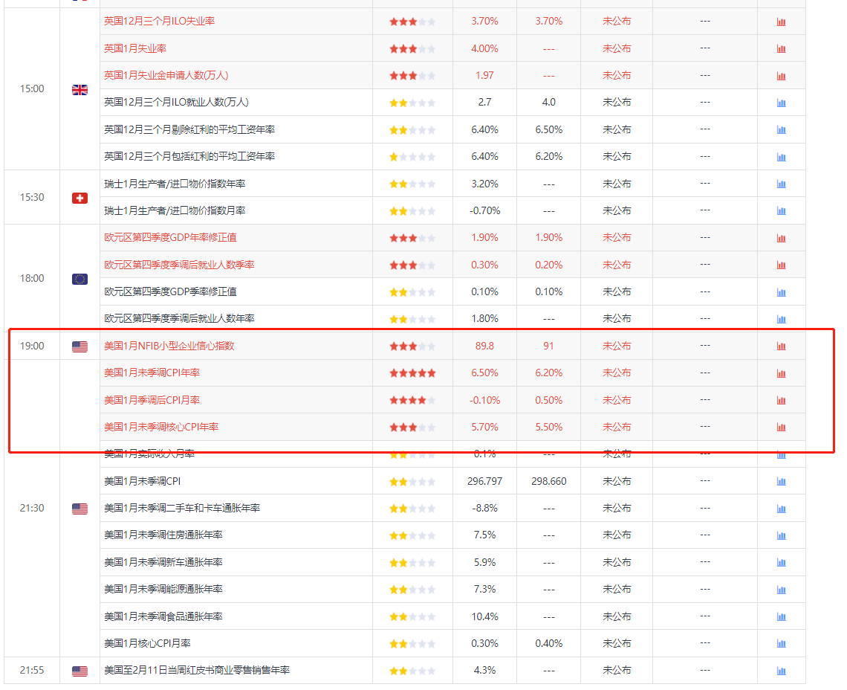
Task: Open chart icon for 美国至2月11日当周红皮书商业零售销售年率
Action: tap(781, 671)
